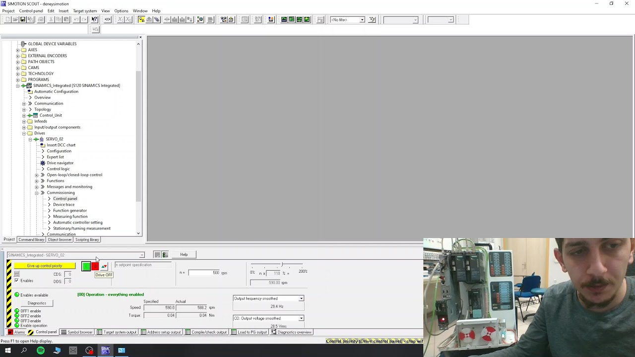The image size is (635, 357).
Task: Click the Save toolbar icon
Action: point(22,19)
